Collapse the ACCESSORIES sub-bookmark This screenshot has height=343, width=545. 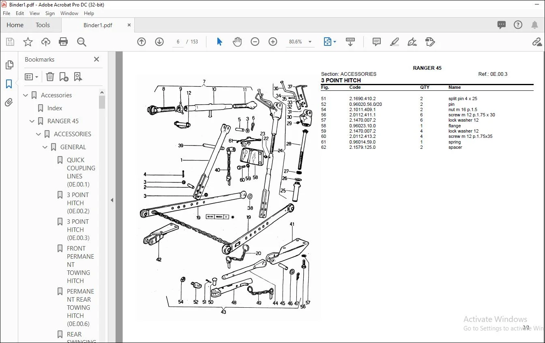pos(39,134)
